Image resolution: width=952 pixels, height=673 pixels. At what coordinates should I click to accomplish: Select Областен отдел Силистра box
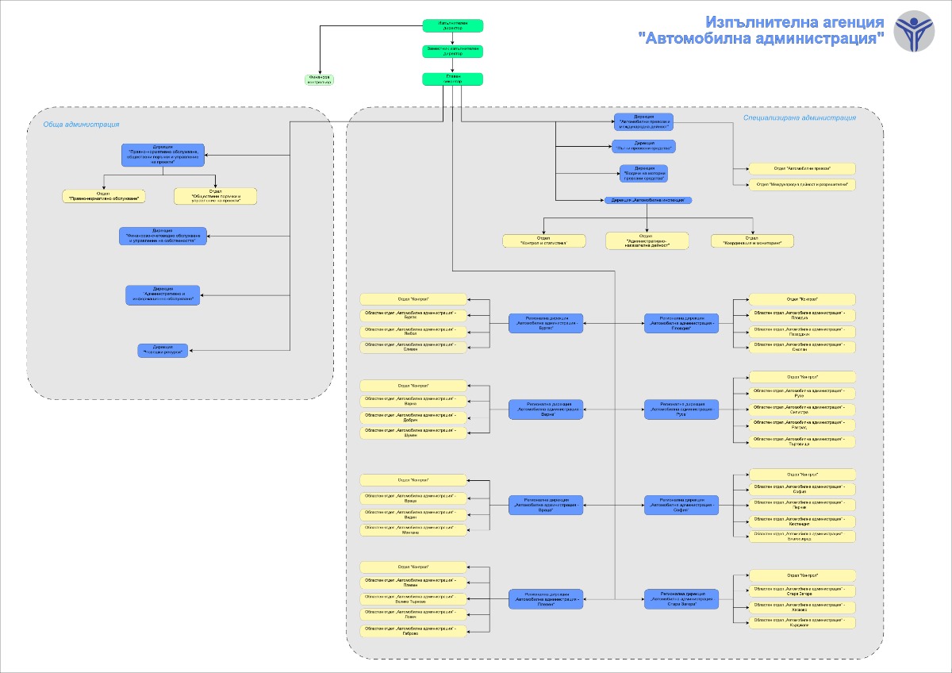(803, 410)
